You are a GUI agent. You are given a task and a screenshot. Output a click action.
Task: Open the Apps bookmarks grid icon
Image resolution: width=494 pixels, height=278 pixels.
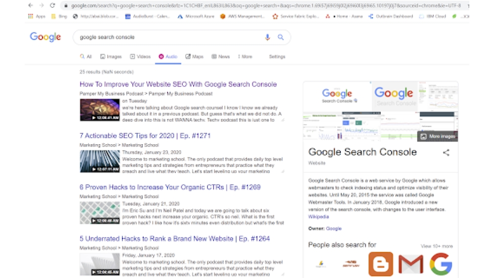[31, 16]
